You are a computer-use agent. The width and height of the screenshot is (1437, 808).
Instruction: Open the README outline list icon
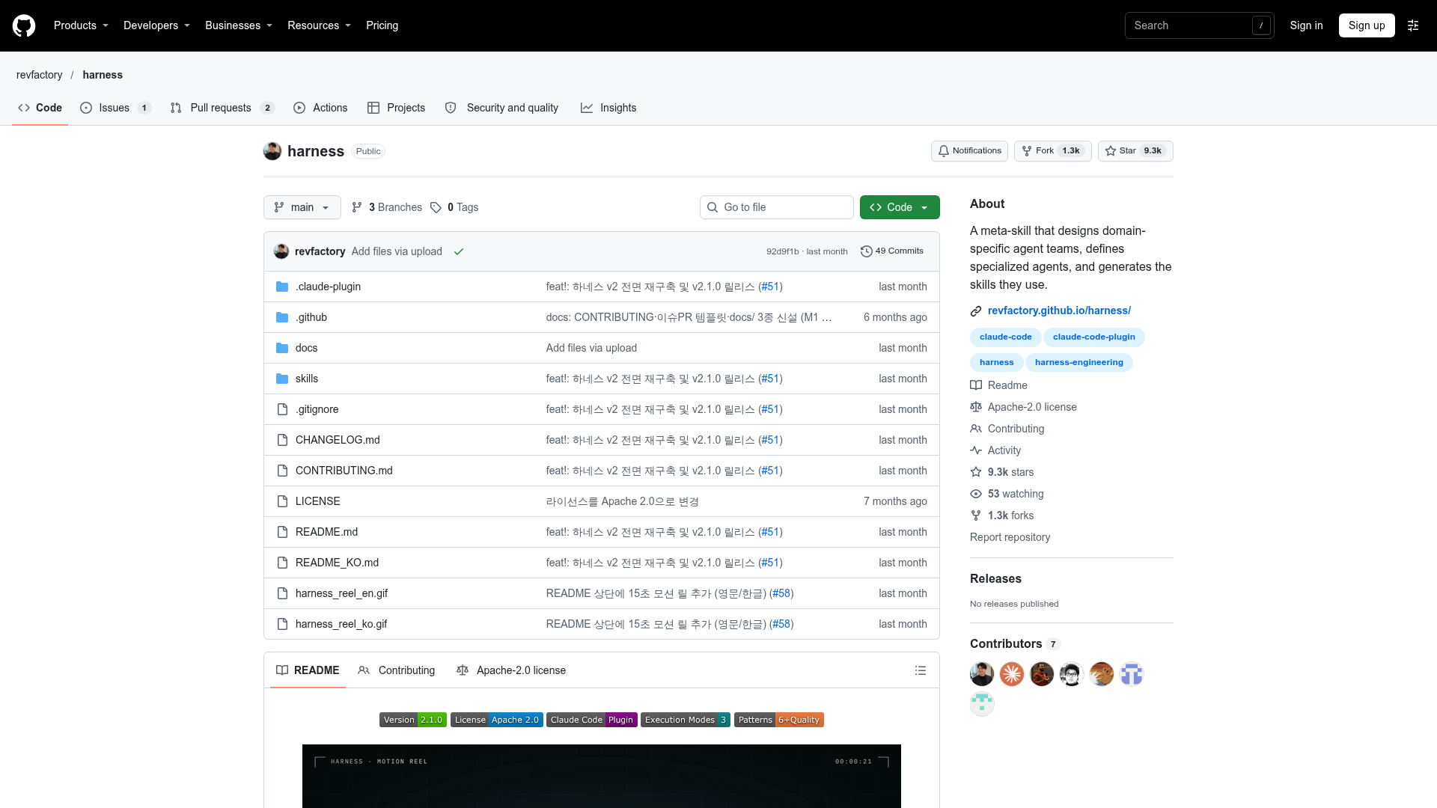[921, 670]
